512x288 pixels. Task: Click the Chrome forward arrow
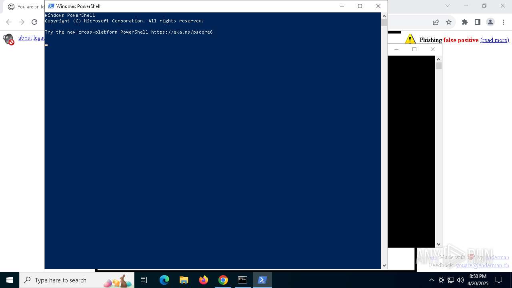coord(22,22)
